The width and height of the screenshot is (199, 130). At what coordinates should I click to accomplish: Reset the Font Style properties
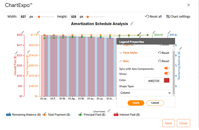[x=163, y=53]
